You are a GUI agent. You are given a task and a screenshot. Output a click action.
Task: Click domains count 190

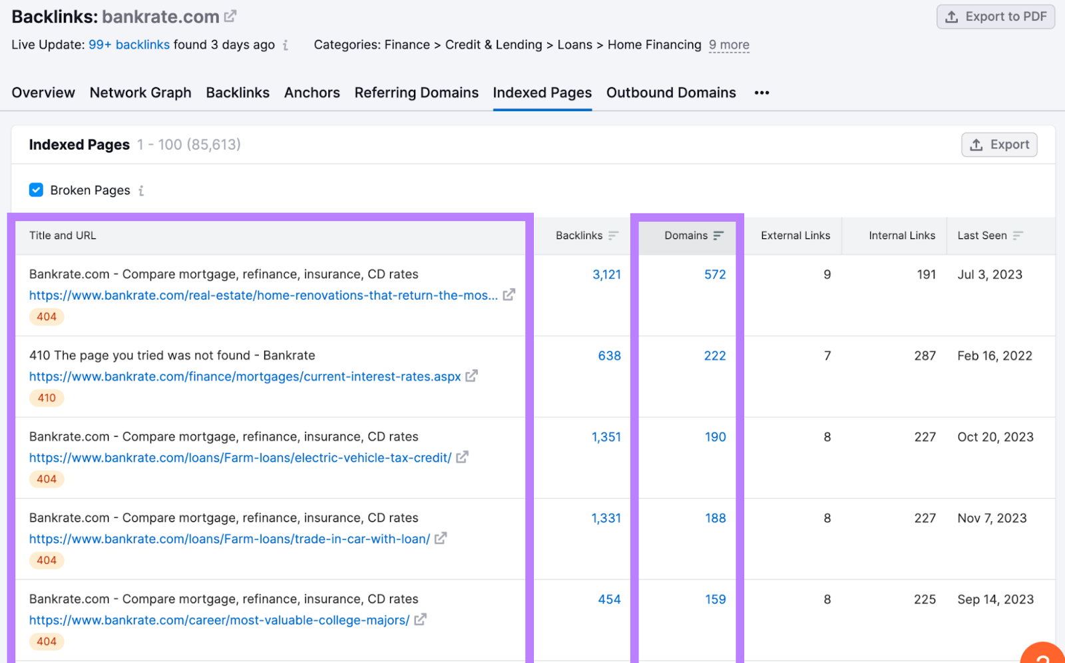click(716, 437)
